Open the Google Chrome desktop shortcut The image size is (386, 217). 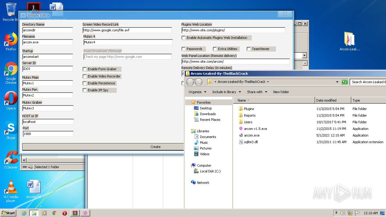pyautogui.click(x=11, y=73)
